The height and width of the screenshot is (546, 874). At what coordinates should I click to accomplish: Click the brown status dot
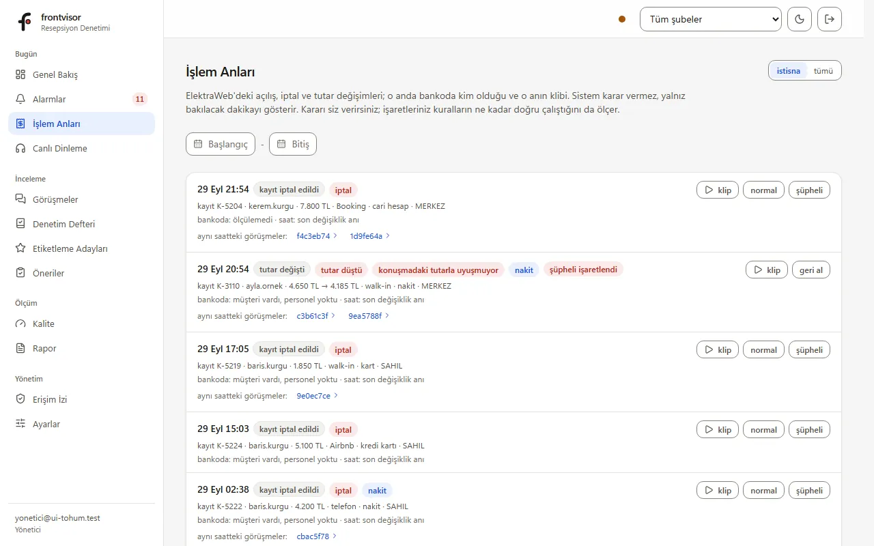pos(622,19)
